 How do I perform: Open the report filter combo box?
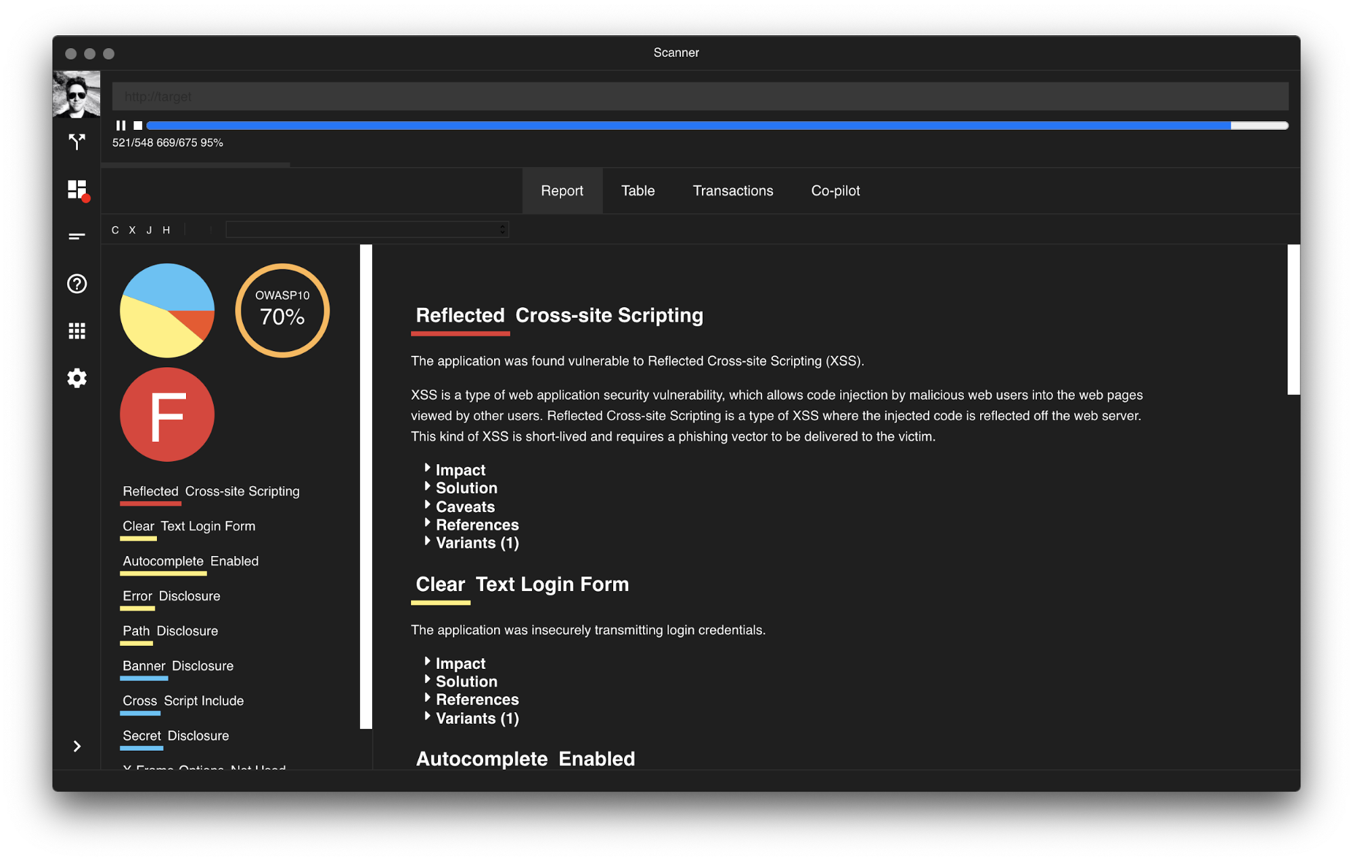click(366, 230)
